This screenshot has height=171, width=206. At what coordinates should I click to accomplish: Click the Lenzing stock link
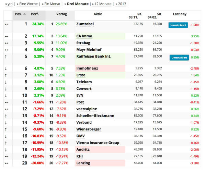83,163
